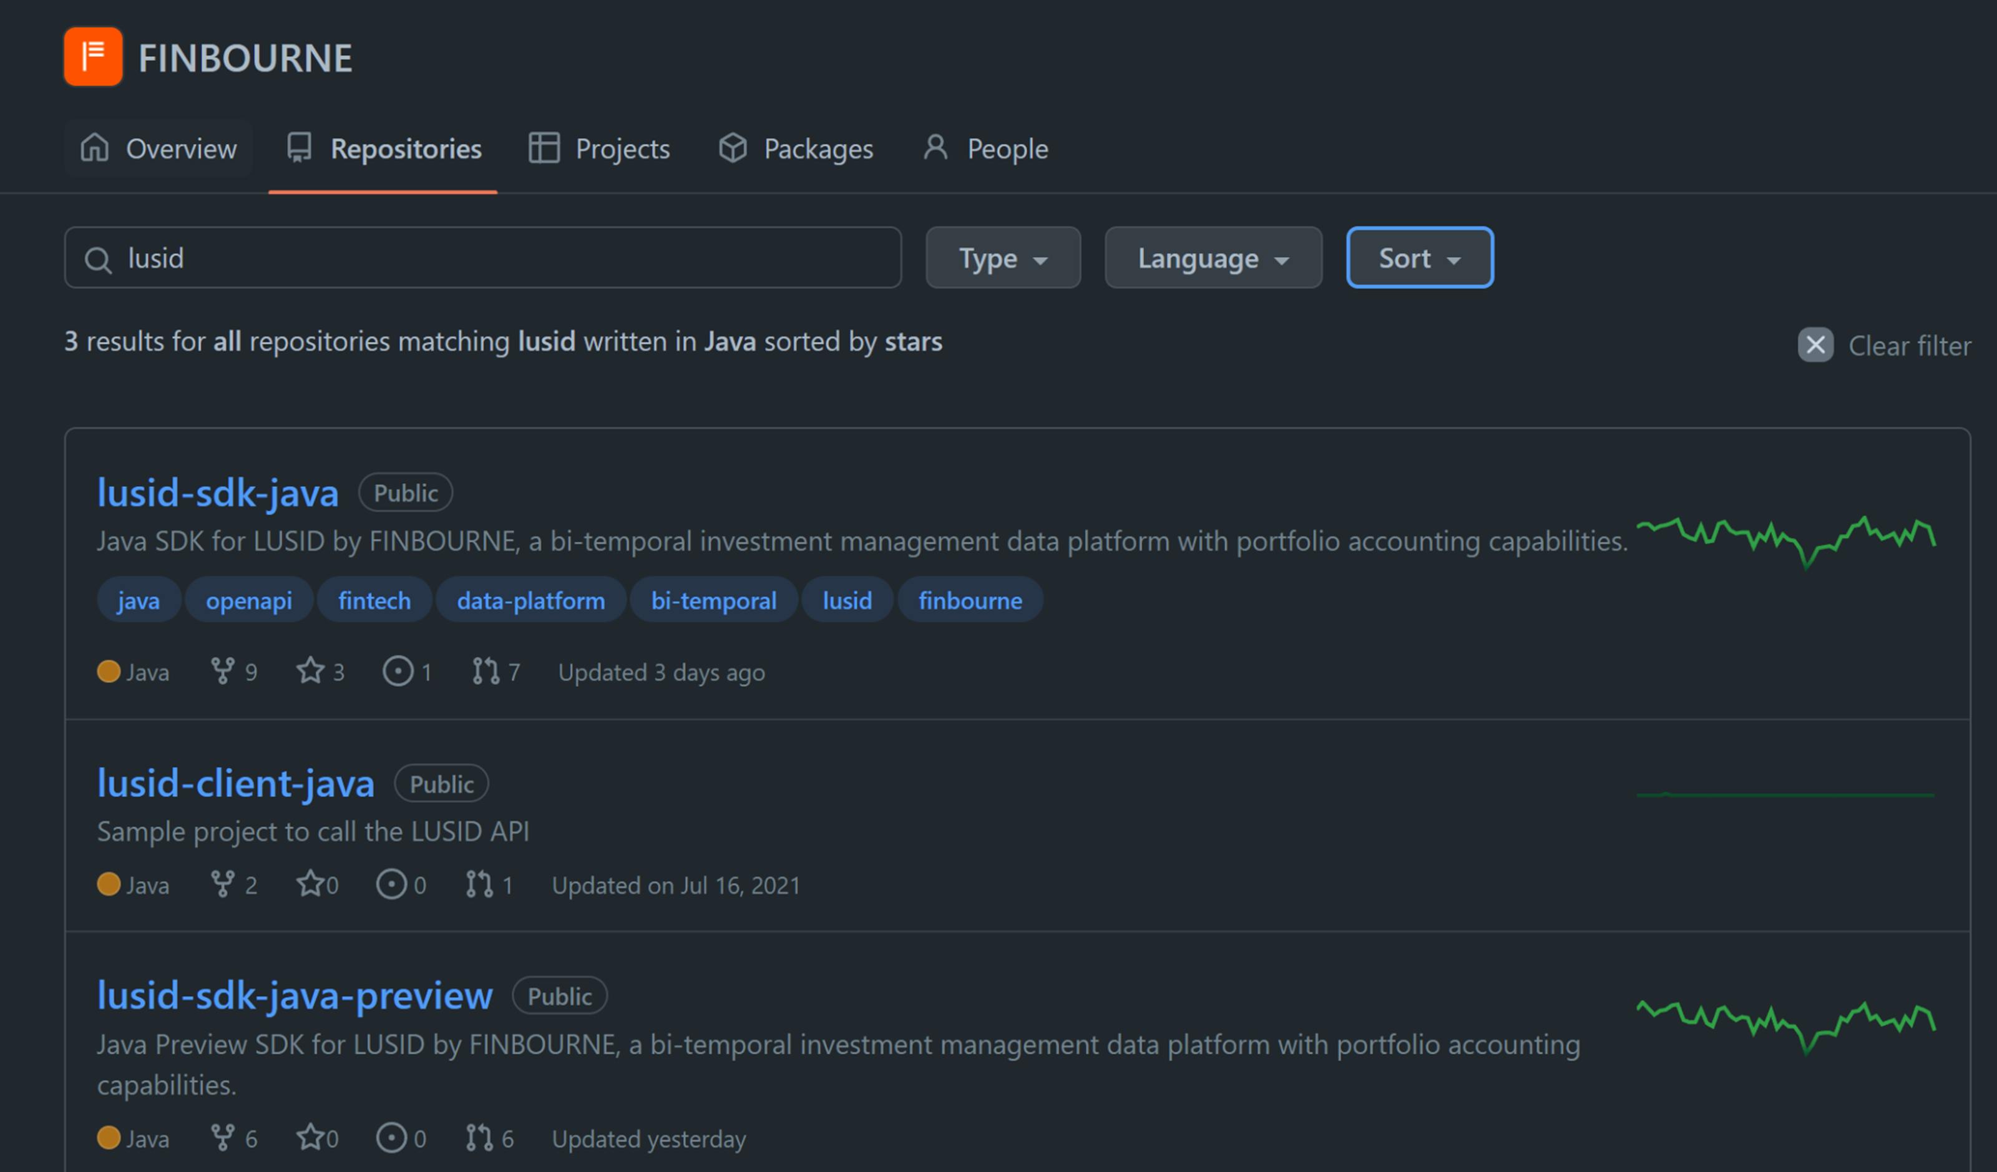This screenshot has width=1997, height=1172.
Task: Click the Public badge beside lusid-client-java
Action: tap(441, 784)
